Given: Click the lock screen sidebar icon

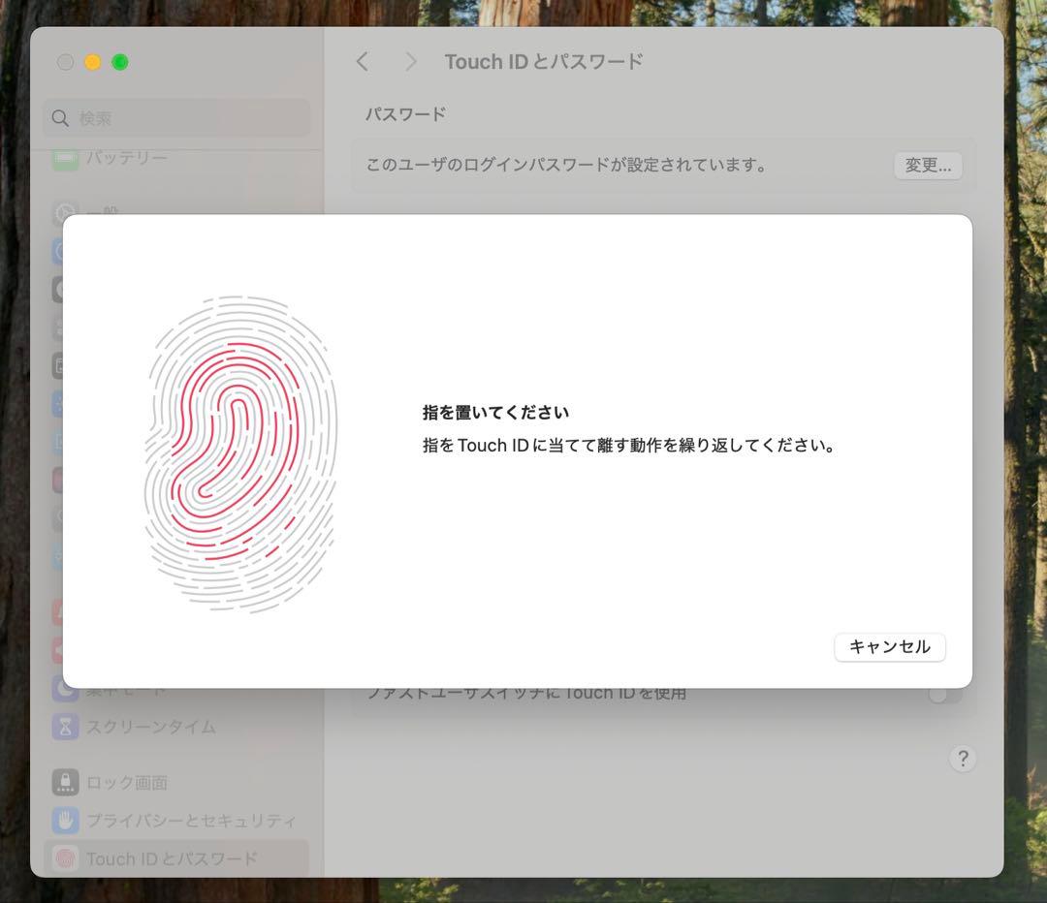Looking at the screenshot, I should pyautogui.click(x=66, y=782).
